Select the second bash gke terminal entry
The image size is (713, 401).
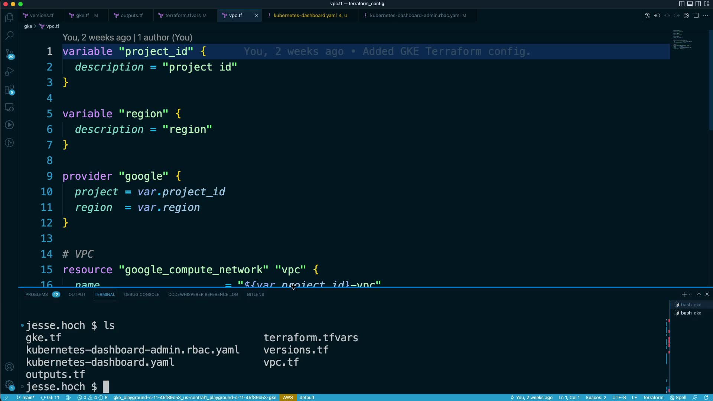click(x=690, y=313)
